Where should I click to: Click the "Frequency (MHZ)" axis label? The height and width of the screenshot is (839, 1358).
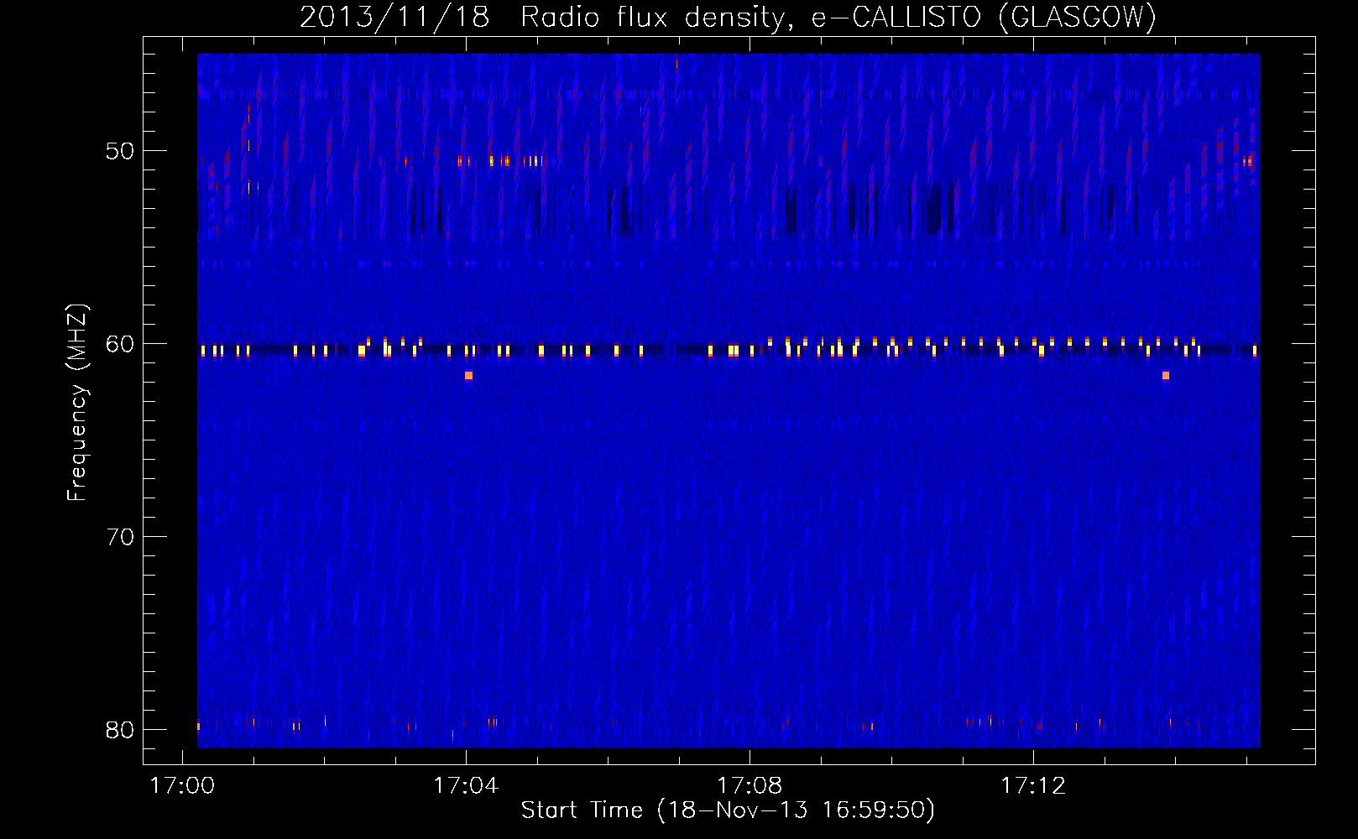77,402
